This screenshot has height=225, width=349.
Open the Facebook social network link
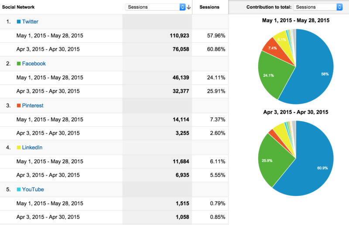tap(34, 64)
